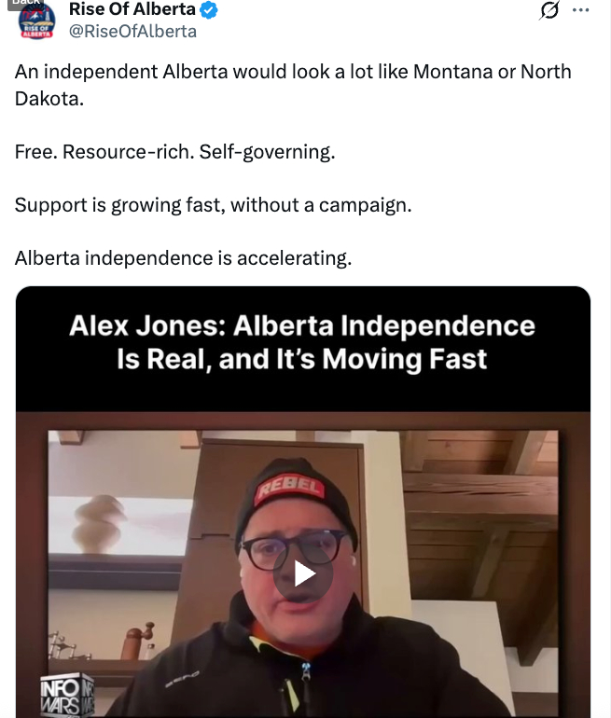Click the word 'Dakota.' in the post
Viewport: 611px width, 718px height.
pyautogui.click(x=49, y=99)
